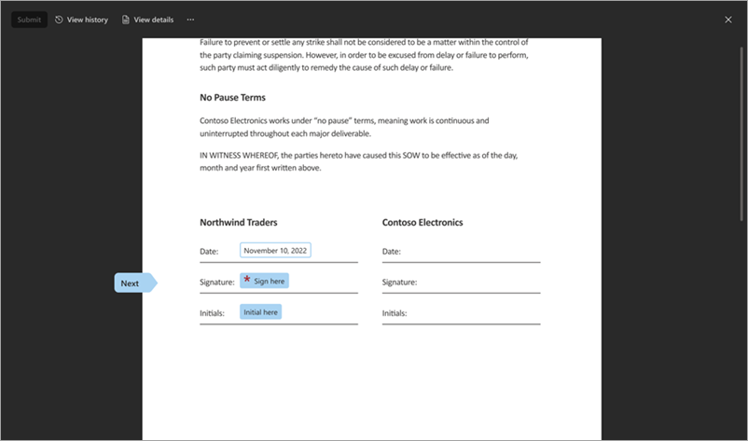Click the View history clock icon
Viewport: 748px width, 441px height.
pyautogui.click(x=60, y=20)
